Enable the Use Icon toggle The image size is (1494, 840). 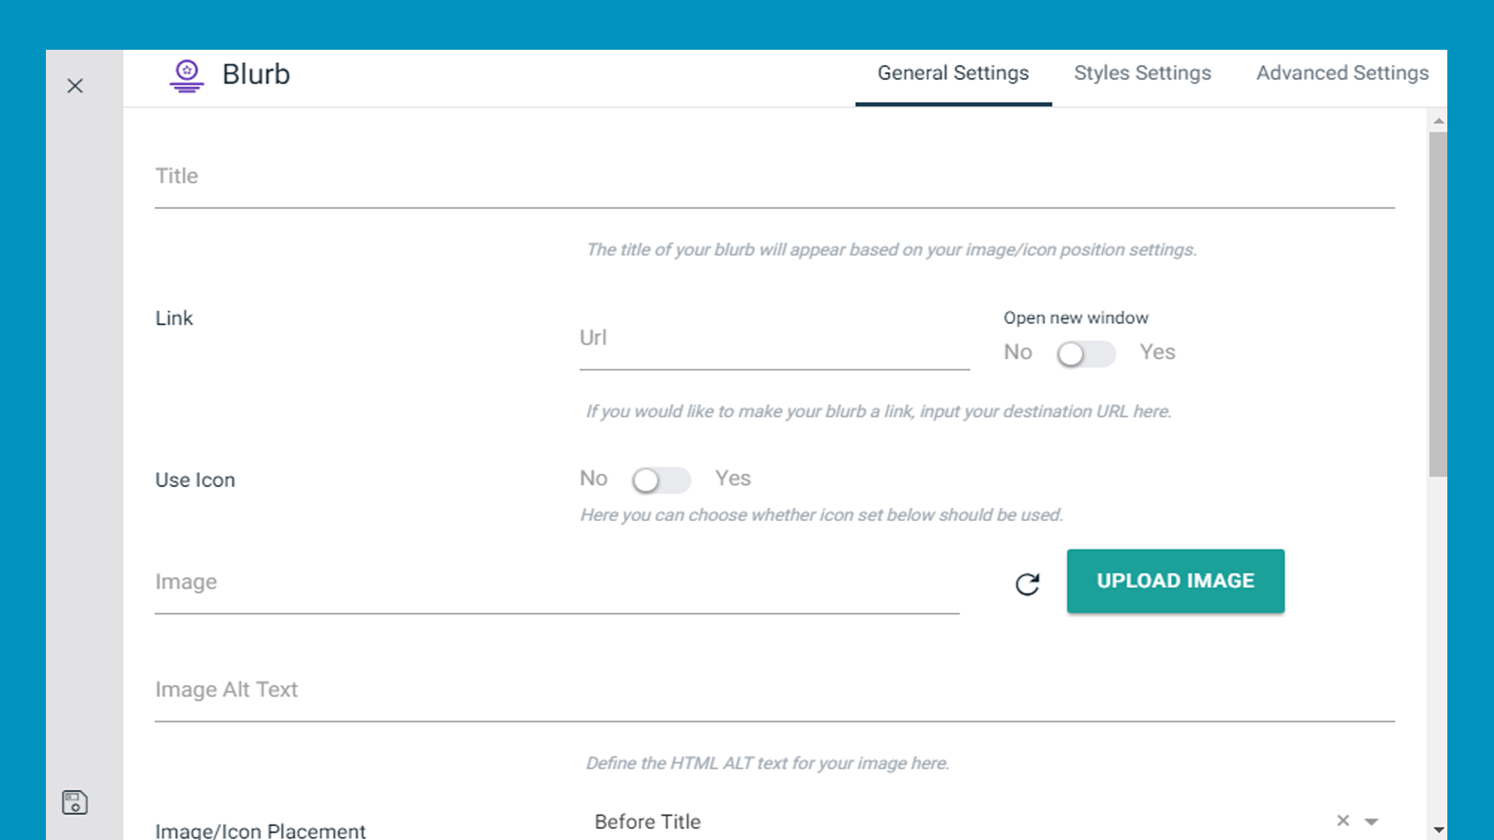click(661, 480)
